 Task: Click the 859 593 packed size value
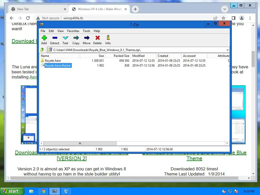124,60
